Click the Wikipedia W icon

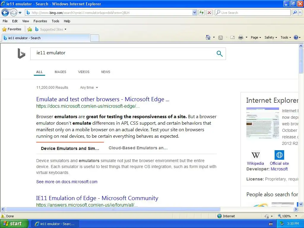coord(255,155)
